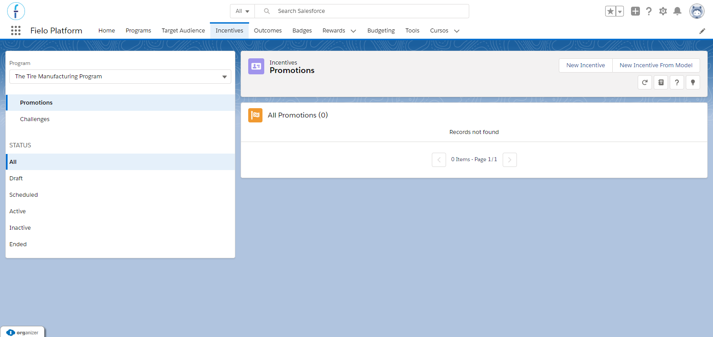
Task: Open the Programs tab
Action: pyautogui.click(x=138, y=31)
